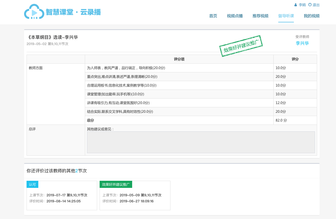The width and height of the screenshot is (336, 219).
Task: Click the 退出 logout link
Action: click(x=316, y=5)
